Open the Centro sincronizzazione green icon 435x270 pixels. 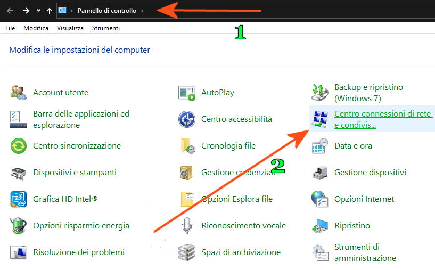pyautogui.click(x=19, y=146)
